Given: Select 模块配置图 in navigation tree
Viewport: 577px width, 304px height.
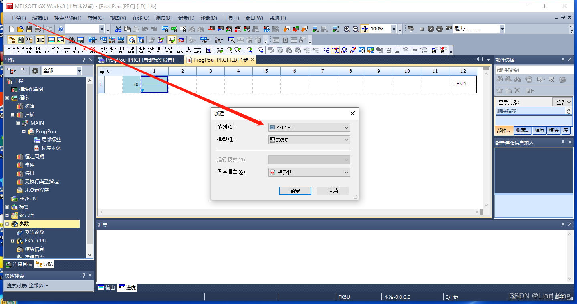Looking at the screenshot, I should click(31, 89).
